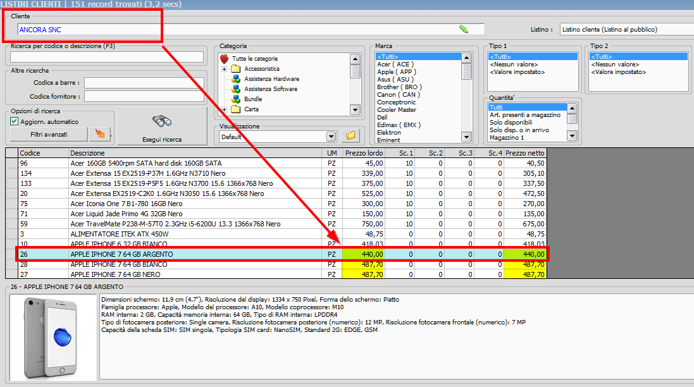Select Apple ( APP ) in Marca list

[397, 71]
